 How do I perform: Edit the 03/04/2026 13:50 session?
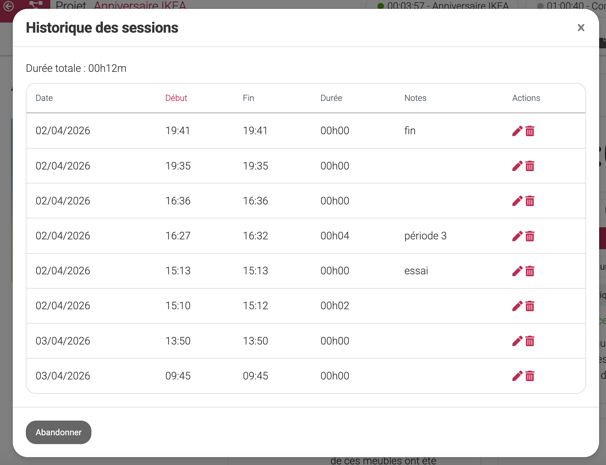[x=517, y=341]
